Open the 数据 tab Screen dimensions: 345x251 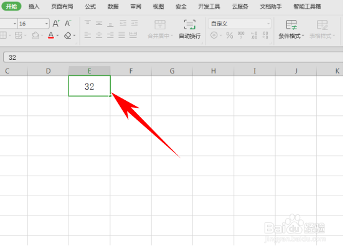113,6
